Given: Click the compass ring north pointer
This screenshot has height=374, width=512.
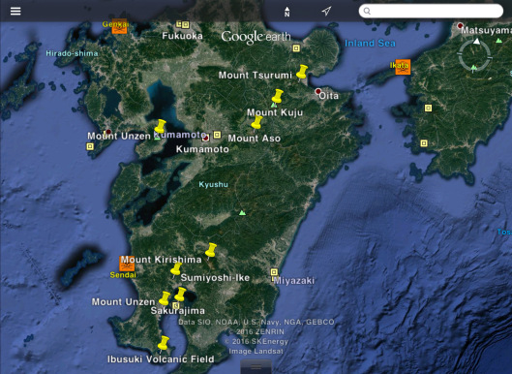Looking at the screenshot, I should 476,42.
